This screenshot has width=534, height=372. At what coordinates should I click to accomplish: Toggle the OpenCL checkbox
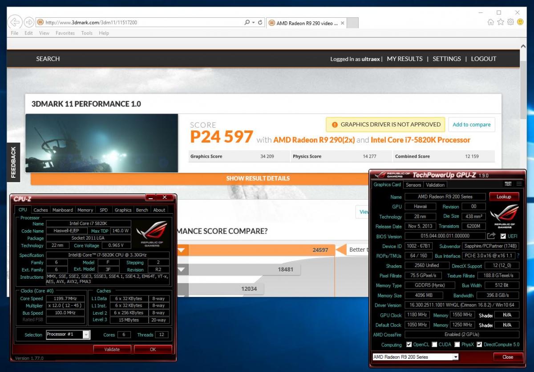click(409, 344)
